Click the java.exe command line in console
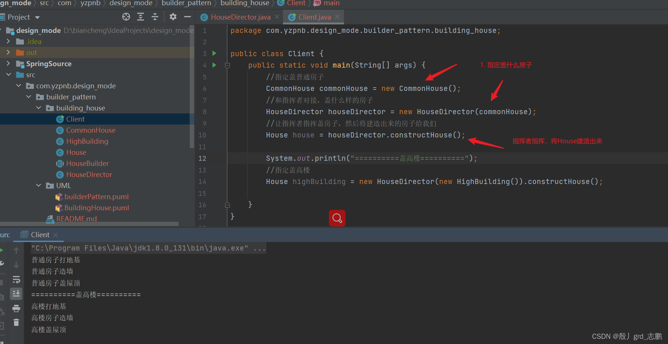 pos(148,248)
